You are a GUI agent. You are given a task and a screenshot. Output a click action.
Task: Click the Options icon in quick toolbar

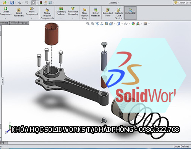[x=50, y=3]
